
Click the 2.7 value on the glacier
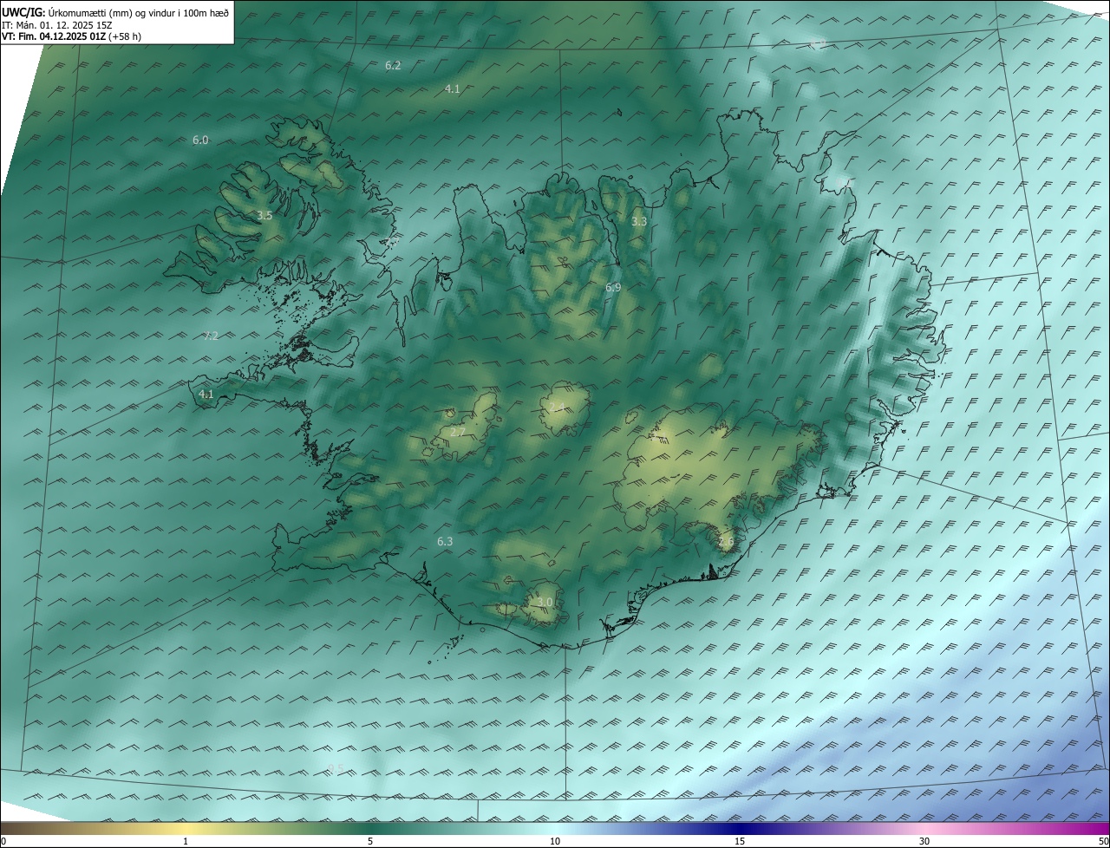tap(458, 432)
